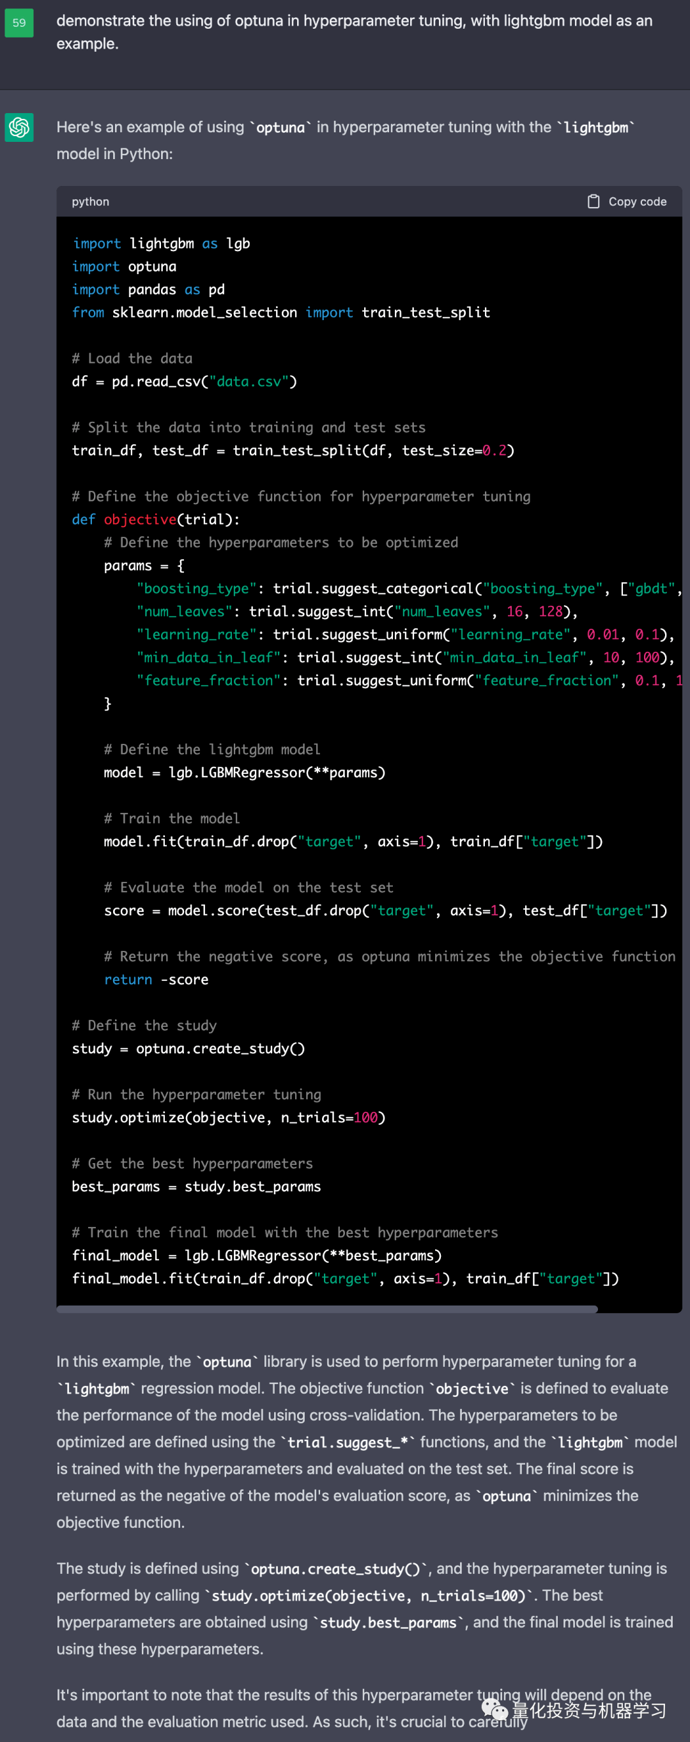Click the "best_params = study.best_params" code line
Image resolution: width=690 pixels, height=1742 pixels.
point(196,1186)
